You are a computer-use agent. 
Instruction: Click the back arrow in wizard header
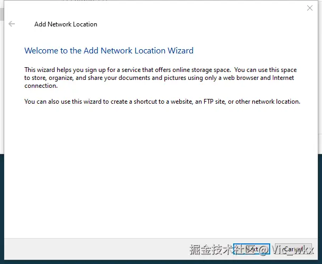12,24
